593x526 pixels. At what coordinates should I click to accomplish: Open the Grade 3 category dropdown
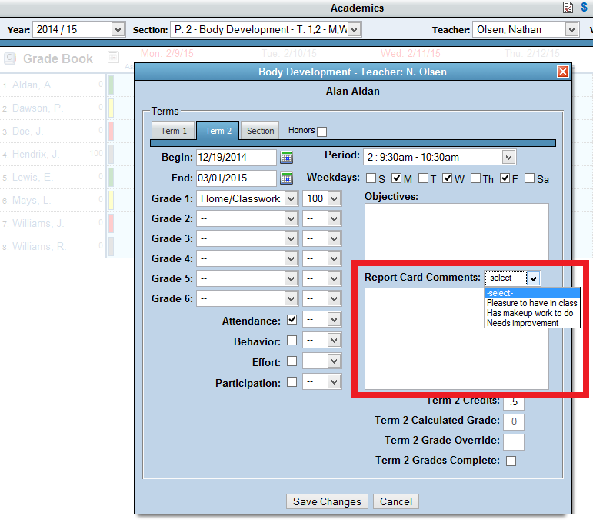tap(248, 238)
